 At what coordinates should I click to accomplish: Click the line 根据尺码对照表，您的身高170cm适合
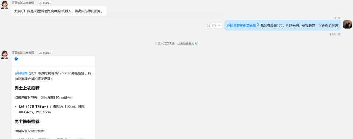pos(43,98)
